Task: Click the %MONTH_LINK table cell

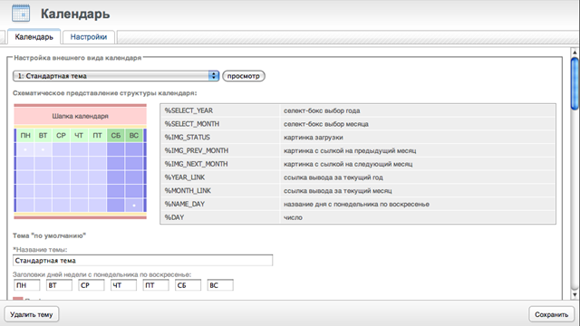Action: point(220,191)
